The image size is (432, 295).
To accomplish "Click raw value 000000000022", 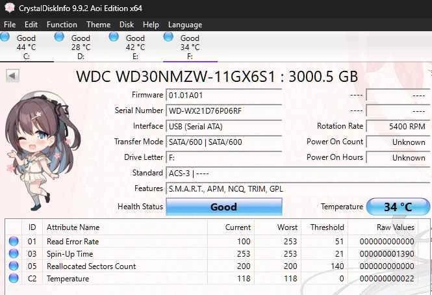I will pyautogui.click(x=387, y=279).
